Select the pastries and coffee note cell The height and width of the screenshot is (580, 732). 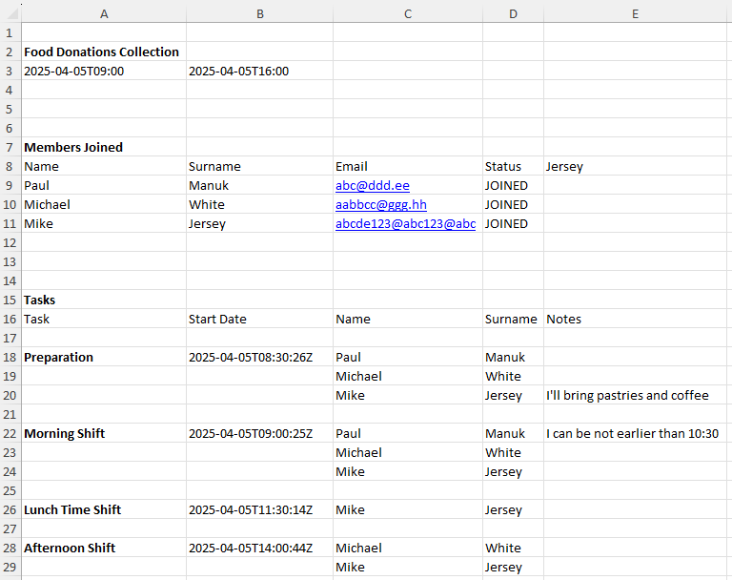tap(627, 395)
